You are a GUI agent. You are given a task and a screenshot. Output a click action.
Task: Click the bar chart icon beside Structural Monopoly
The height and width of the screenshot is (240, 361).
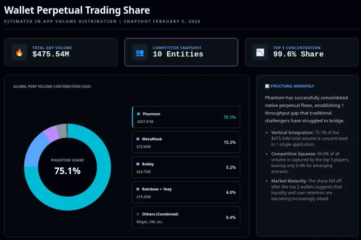point(267,86)
